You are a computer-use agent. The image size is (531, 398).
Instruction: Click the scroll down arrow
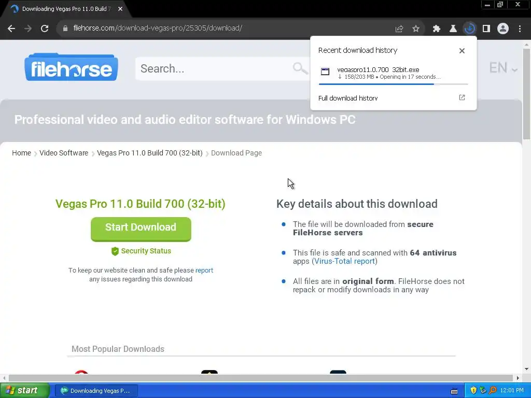point(526,369)
